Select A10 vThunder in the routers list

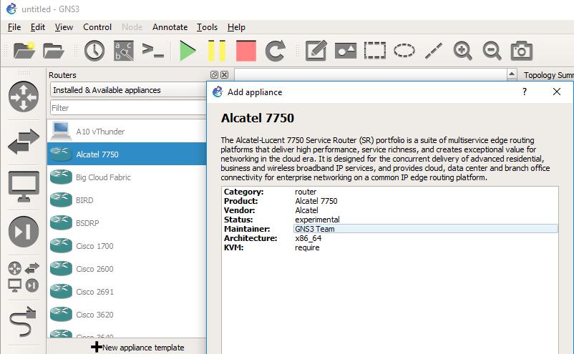pos(127,132)
